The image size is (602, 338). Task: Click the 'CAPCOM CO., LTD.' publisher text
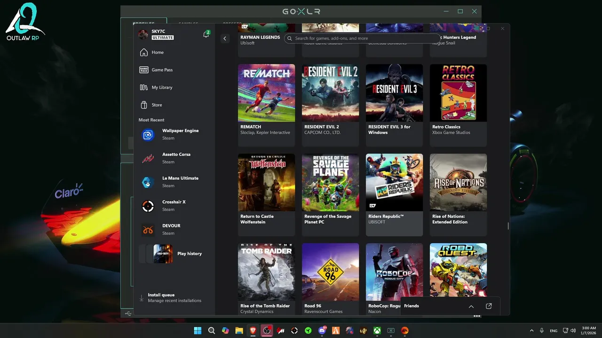click(x=323, y=133)
